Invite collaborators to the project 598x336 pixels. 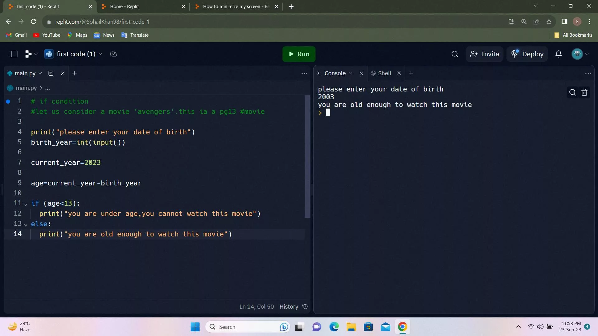coord(484,54)
